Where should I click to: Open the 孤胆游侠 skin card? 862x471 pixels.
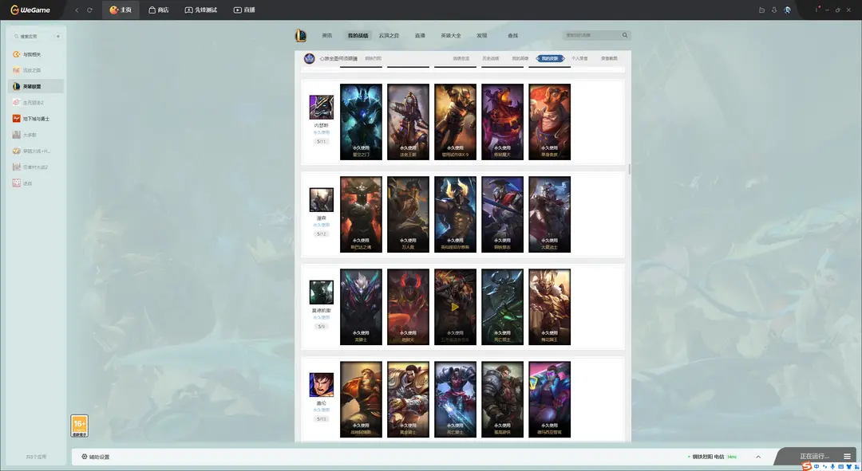pyautogui.click(x=503, y=399)
